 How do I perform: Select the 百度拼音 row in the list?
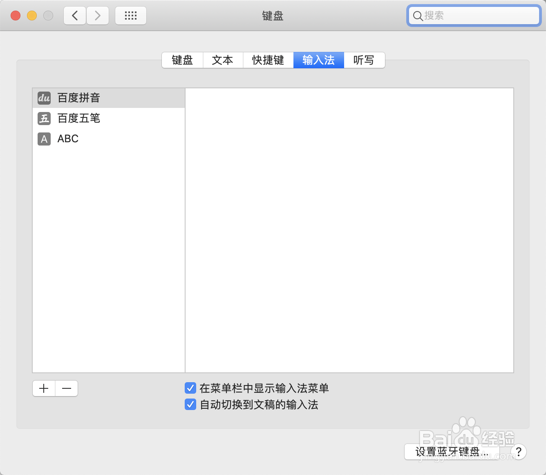click(x=109, y=98)
